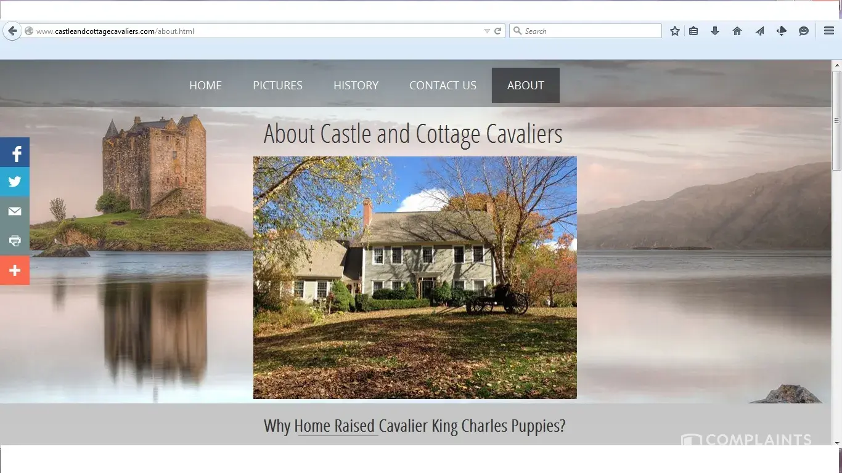Go to the browser home page

[737, 31]
